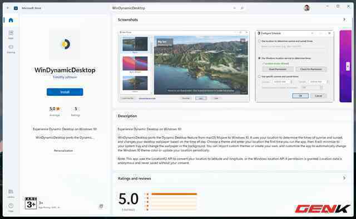Click the Ratings and reviews heading
Screen dimensions: 356x219
[x=135, y=178]
